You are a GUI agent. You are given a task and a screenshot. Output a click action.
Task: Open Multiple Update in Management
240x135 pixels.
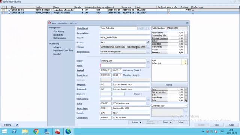click(x=60, y=38)
